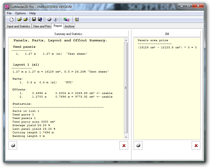The width and height of the screenshot is (211, 168).
Task: Click the 'Layout 1 (x1)' heading
Action: click(x=26, y=65)
